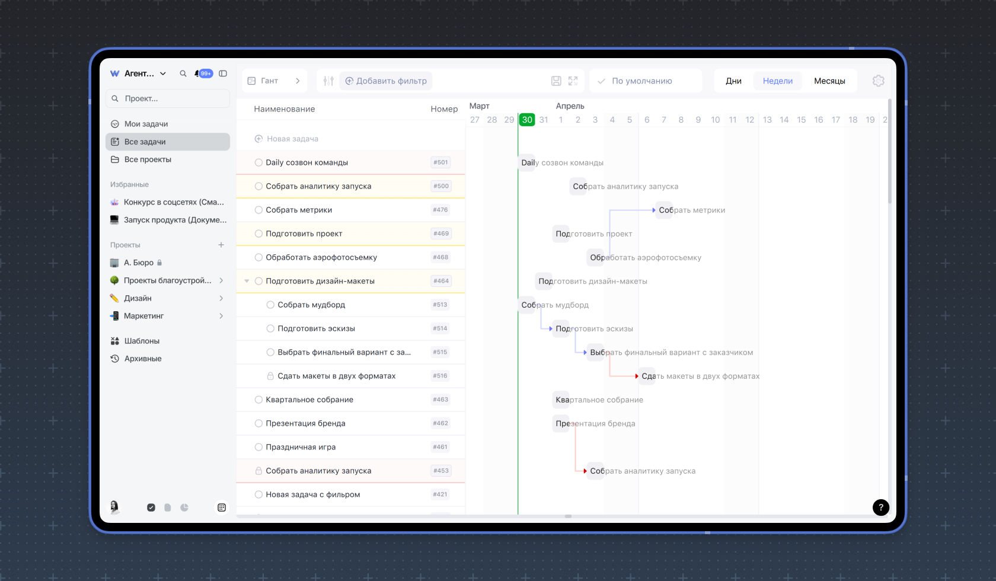Toggle the sidebar panel icon
This screenshot has width=996, height=581.
pos(223,74)
